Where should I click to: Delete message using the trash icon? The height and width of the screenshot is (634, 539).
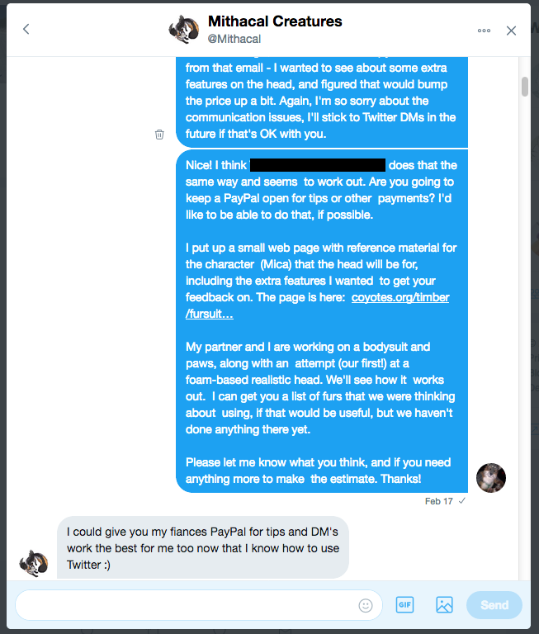point(159,134)
